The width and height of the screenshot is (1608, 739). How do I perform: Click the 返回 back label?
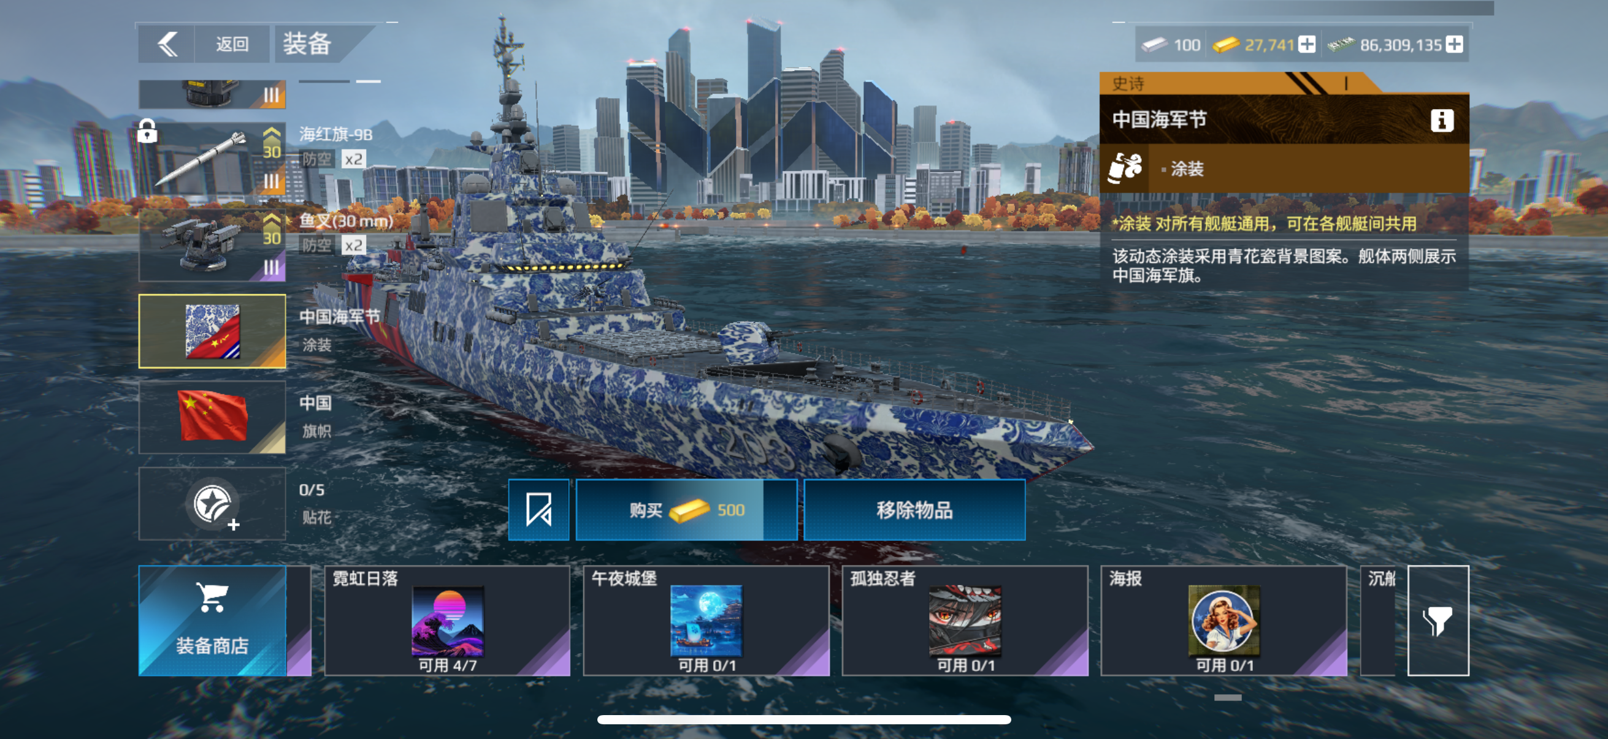coord(232,44)
